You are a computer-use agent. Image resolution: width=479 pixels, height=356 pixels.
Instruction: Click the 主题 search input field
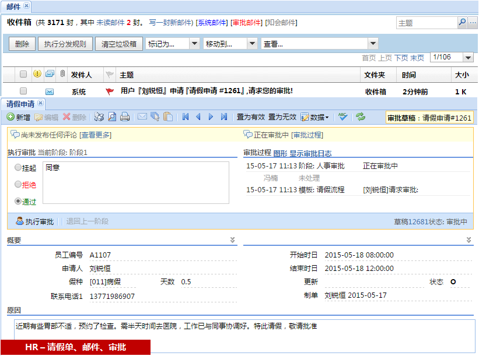click(426, 23)
